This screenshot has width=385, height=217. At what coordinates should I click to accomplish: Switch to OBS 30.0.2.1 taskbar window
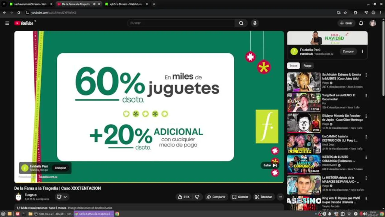click(x=54, y=214)
